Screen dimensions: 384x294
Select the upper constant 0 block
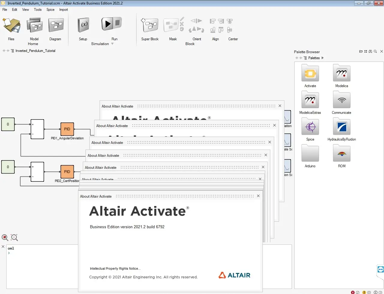pos(8,124)
